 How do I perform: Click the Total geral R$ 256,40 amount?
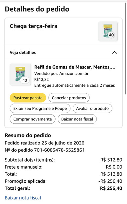(111, 188)
